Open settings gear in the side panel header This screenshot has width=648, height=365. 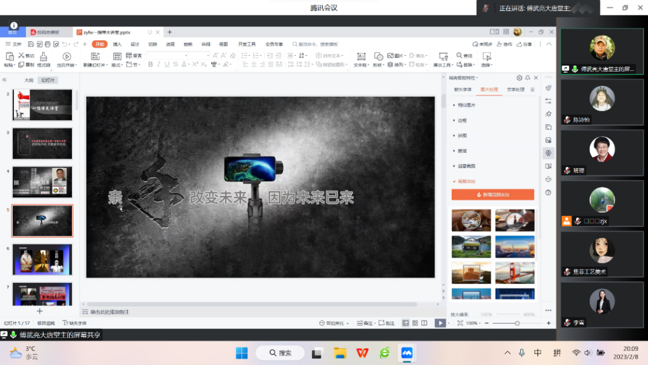pos(519,78)
